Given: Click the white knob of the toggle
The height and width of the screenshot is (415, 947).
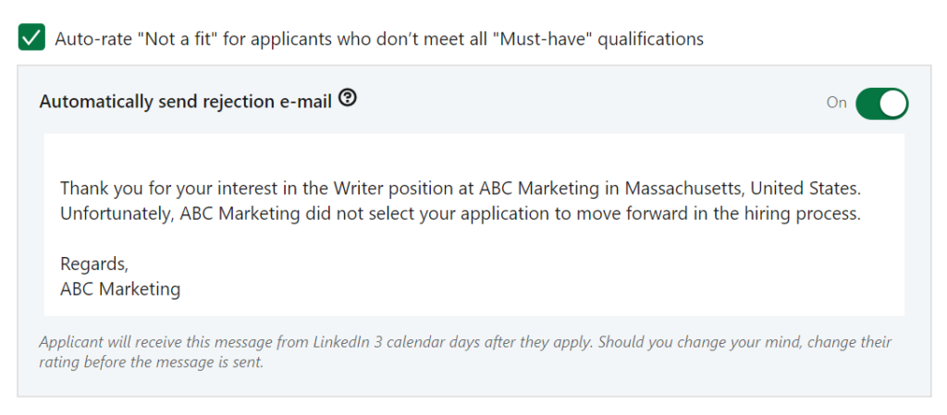Looking at the screenshot, I should (893, 104).
